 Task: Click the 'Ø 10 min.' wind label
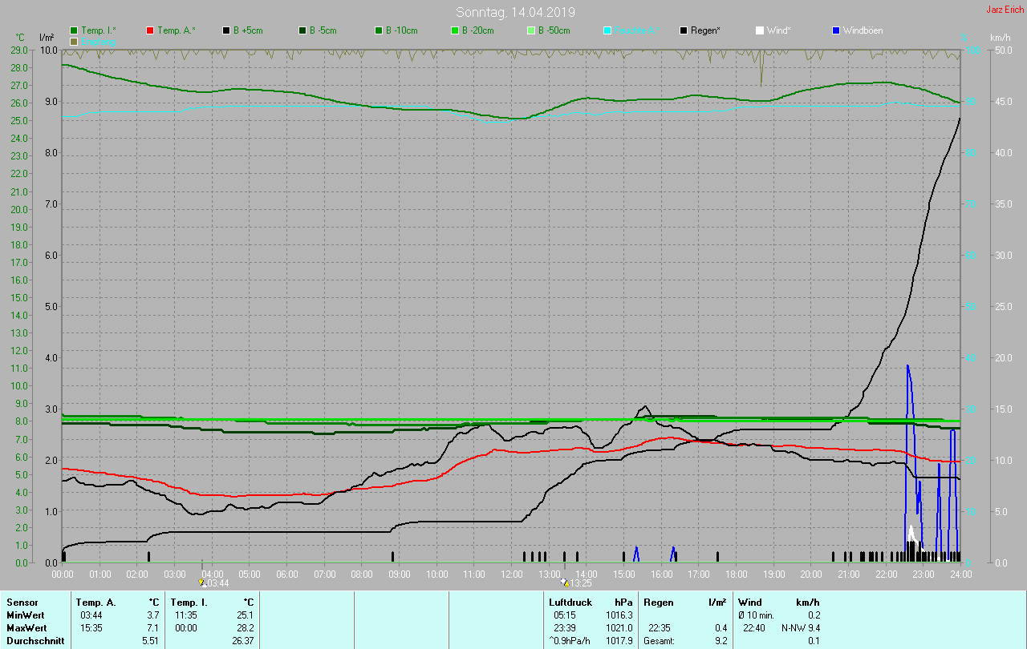click(x=756, y=615)
